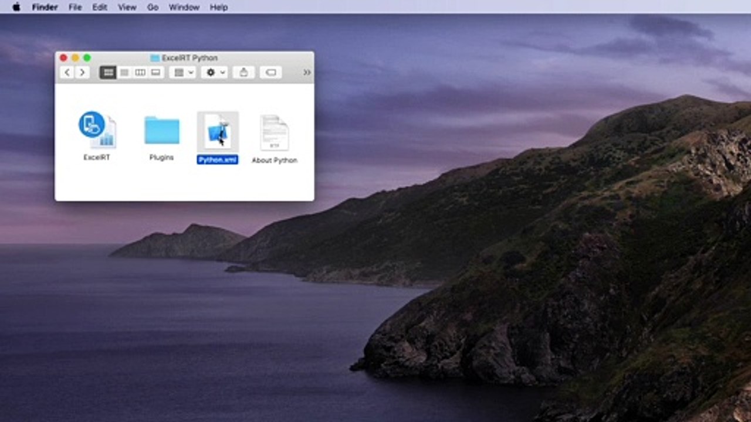
Task: Open the Apple menu
Action: click(16, 7)
